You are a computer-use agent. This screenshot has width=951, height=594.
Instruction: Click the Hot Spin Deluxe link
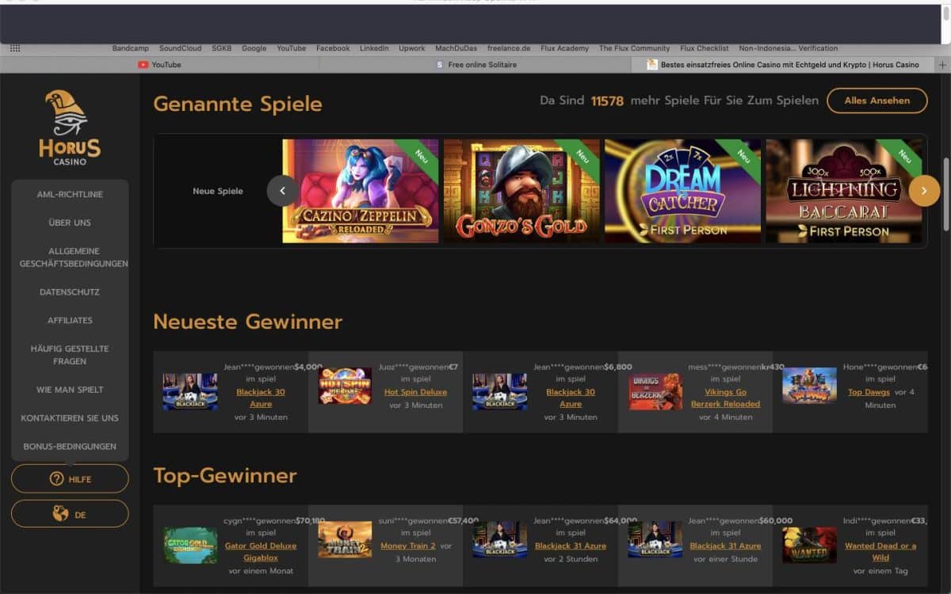point(415,392)
